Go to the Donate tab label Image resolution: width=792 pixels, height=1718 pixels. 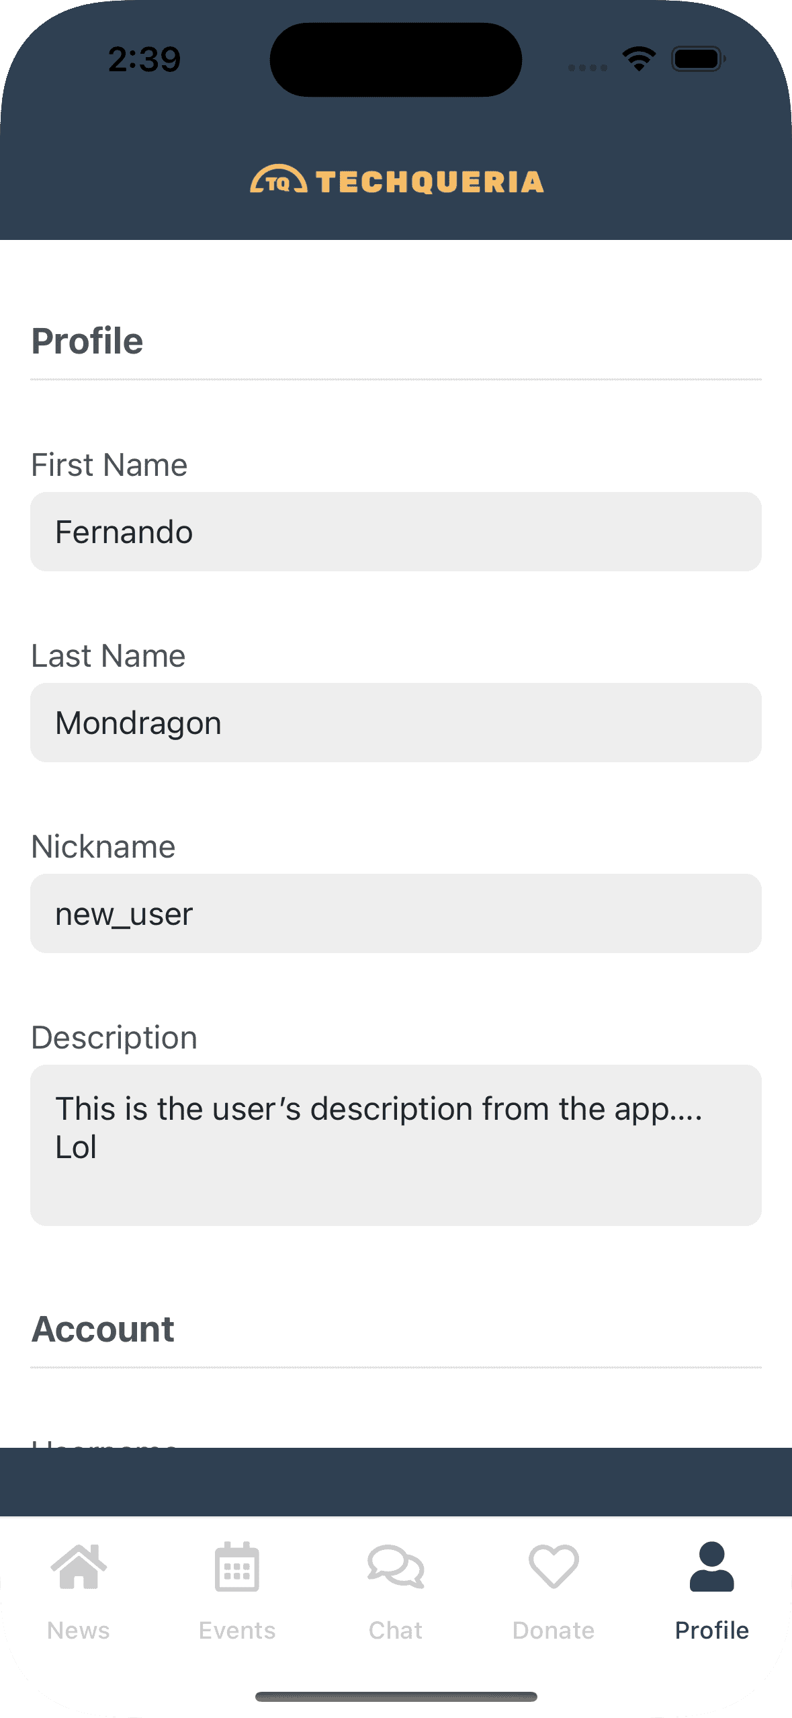[x=554, y=1631]
